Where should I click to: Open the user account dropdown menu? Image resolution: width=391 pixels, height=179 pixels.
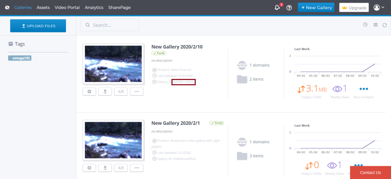point(379,8)
